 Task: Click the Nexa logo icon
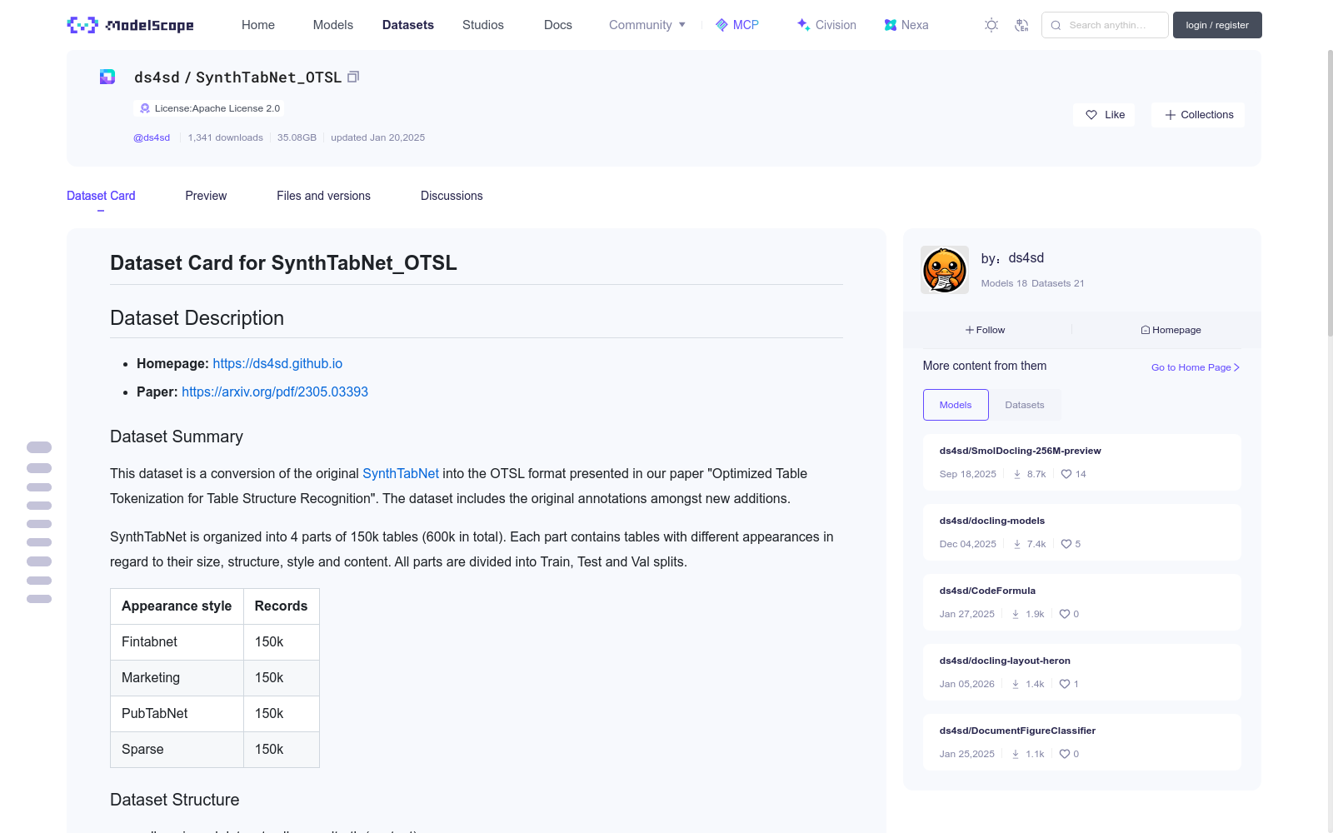tap(891, 25)
